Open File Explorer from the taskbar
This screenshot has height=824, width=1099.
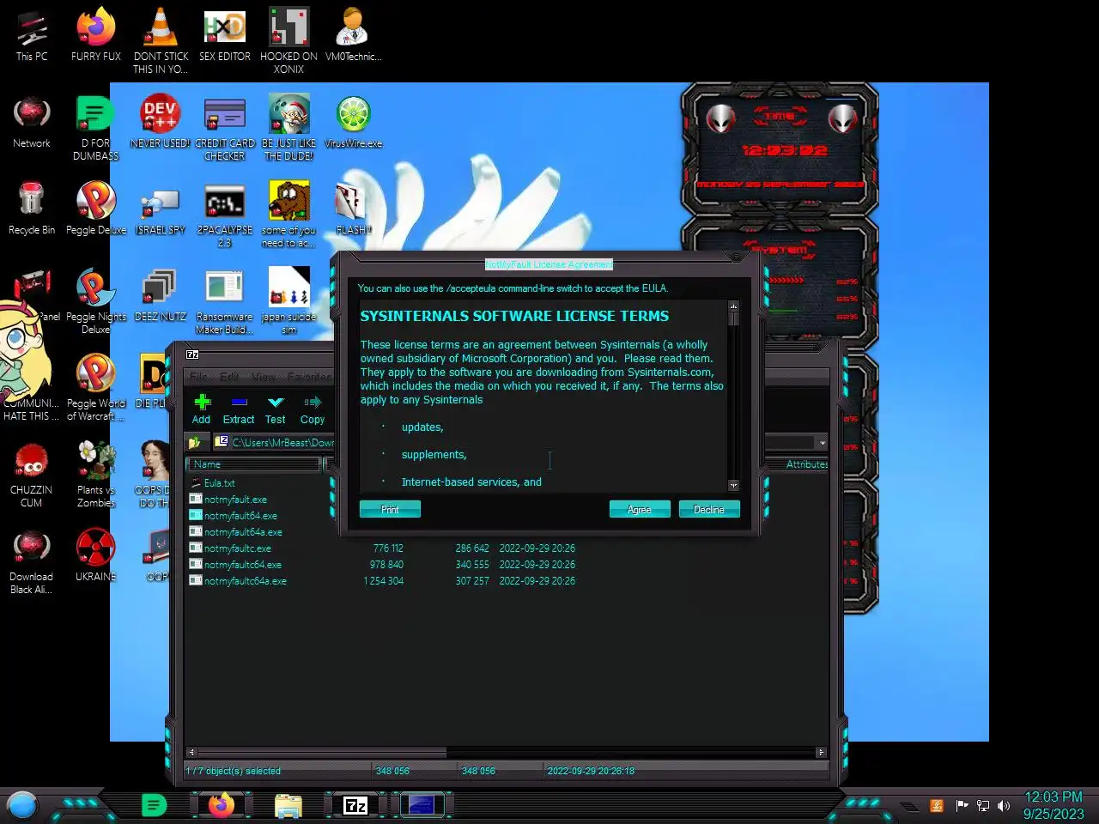tap(288, 805)
